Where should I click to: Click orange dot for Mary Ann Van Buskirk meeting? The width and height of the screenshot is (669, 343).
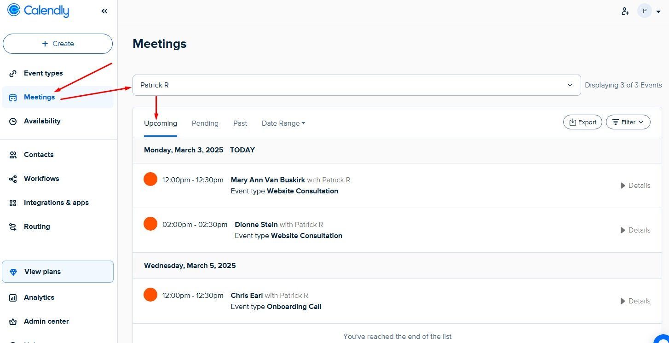tap(150, 179)
